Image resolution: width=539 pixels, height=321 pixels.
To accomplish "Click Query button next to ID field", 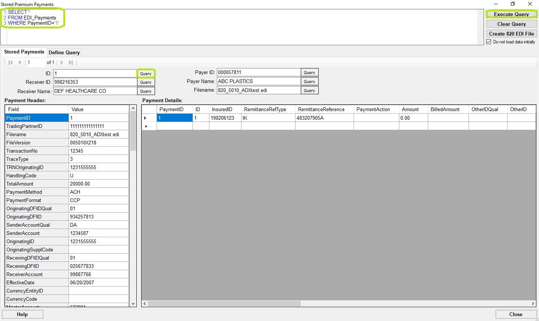I will coord(146,73).
